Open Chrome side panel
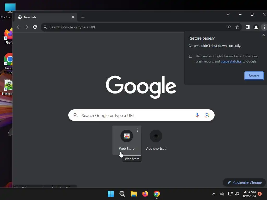 pos(248,27)
